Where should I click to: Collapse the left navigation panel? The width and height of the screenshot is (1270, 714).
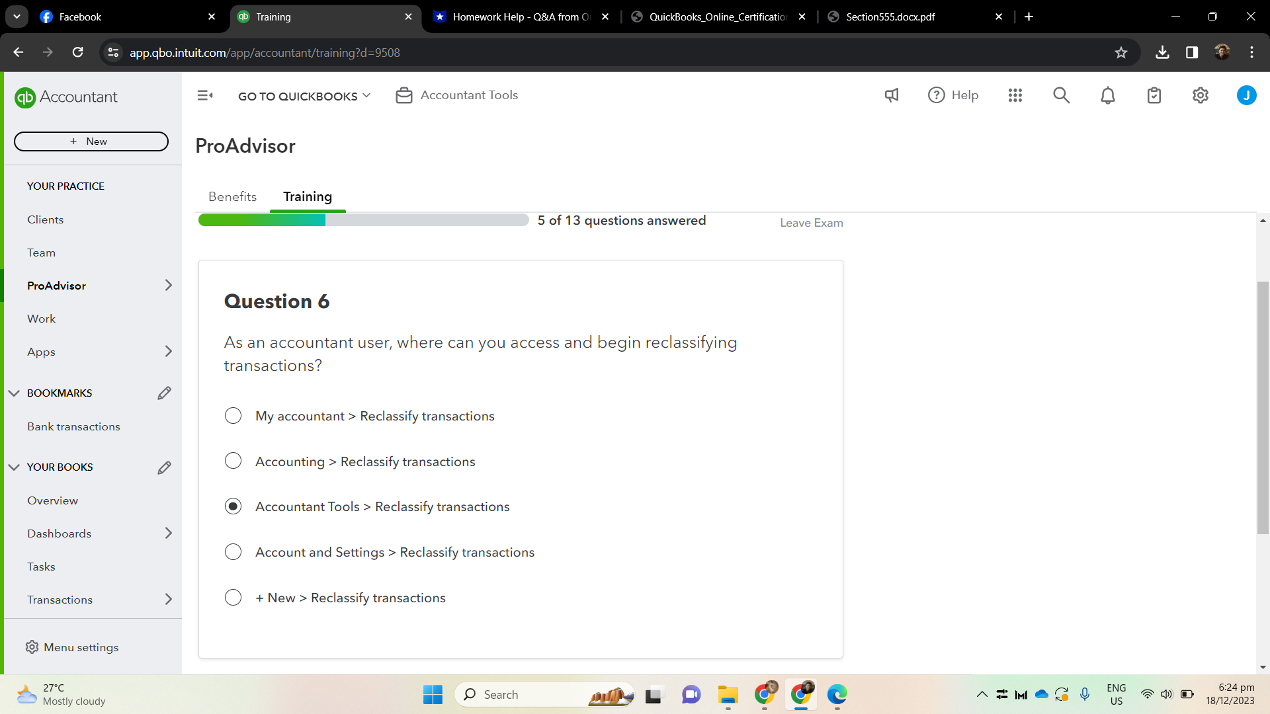click(x=205, y=95)
